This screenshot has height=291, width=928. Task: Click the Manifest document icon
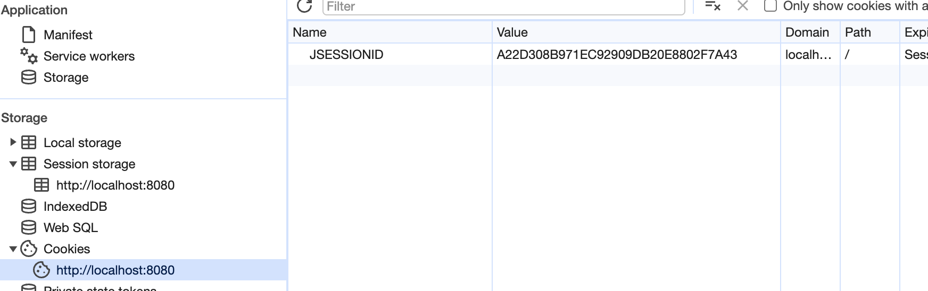tap(29, 35)
